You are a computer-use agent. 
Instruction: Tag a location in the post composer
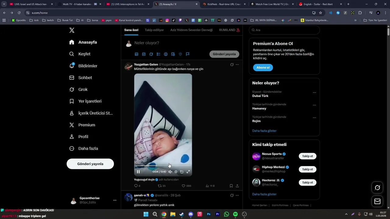point(180,54)
